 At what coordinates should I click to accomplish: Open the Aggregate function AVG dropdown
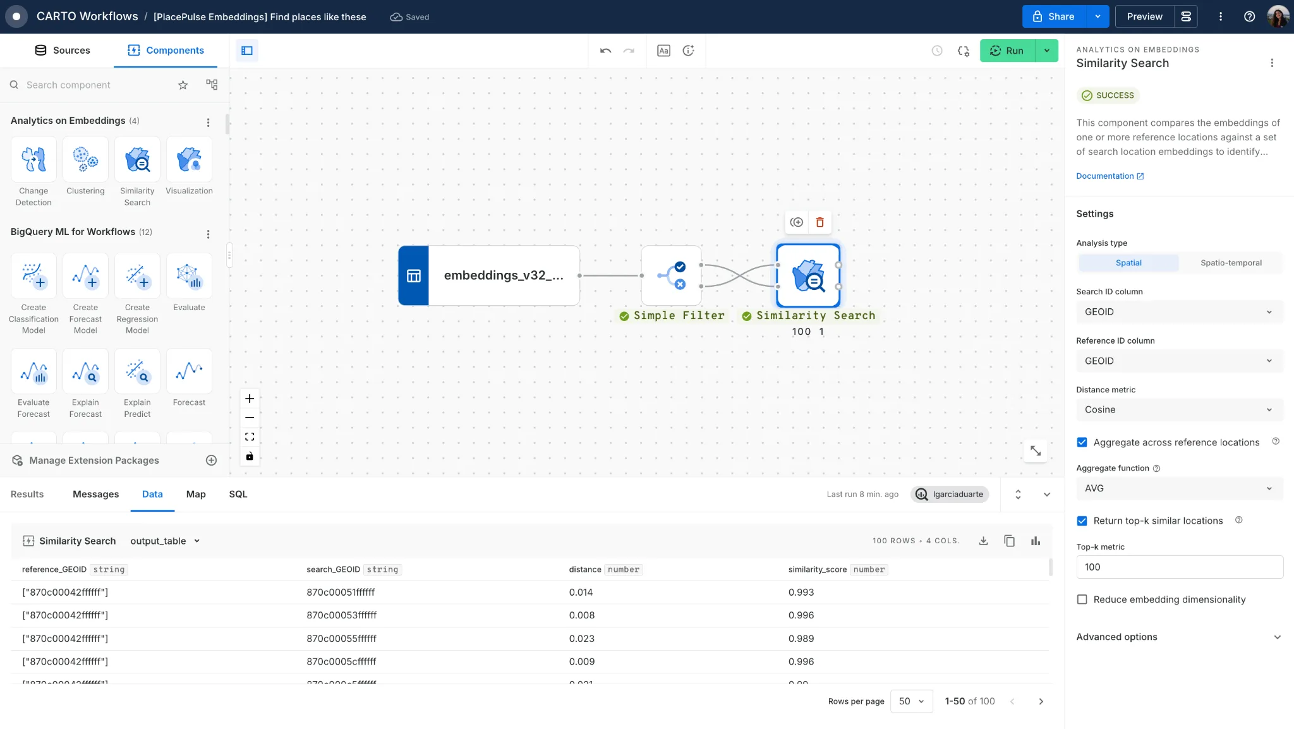(x=1180, y=488)
